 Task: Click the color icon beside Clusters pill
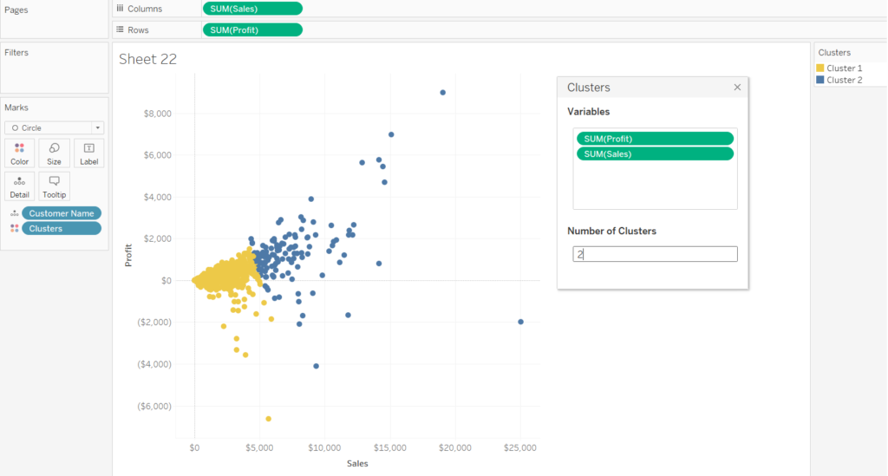click(14, 229)
